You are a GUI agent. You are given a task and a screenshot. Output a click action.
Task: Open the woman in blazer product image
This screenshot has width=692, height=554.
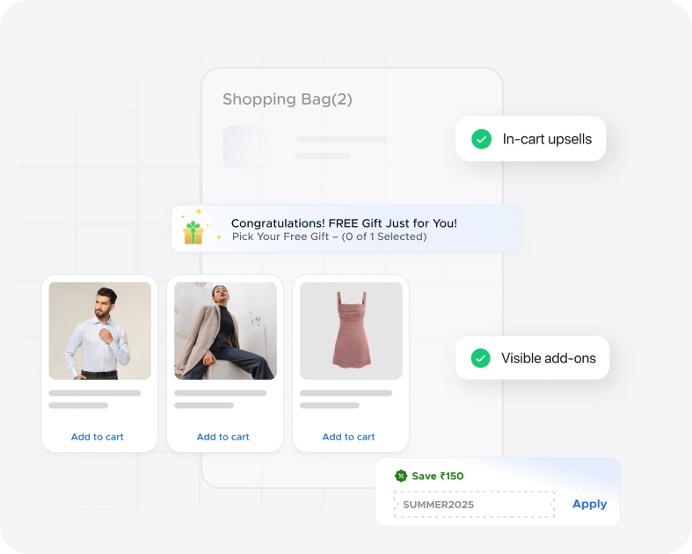[225, 331]
